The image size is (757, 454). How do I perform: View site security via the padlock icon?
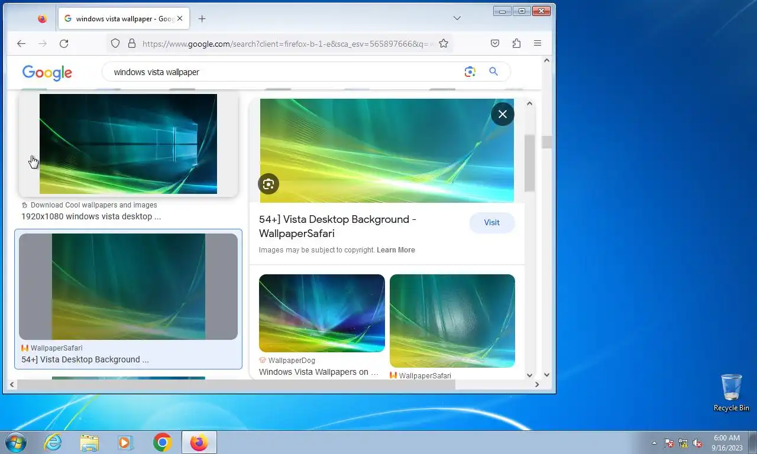point(131,43)
